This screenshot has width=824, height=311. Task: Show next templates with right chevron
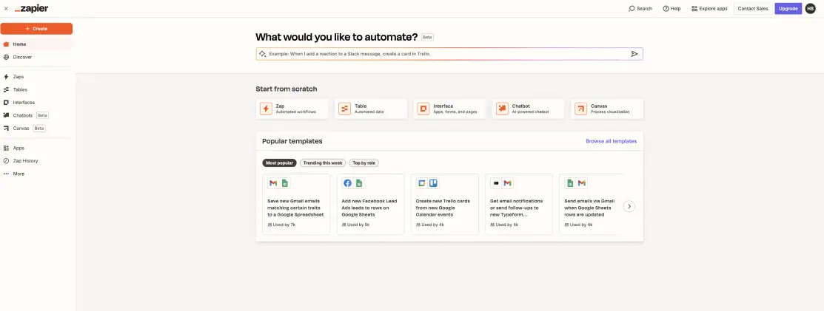[x=629, y=206]
